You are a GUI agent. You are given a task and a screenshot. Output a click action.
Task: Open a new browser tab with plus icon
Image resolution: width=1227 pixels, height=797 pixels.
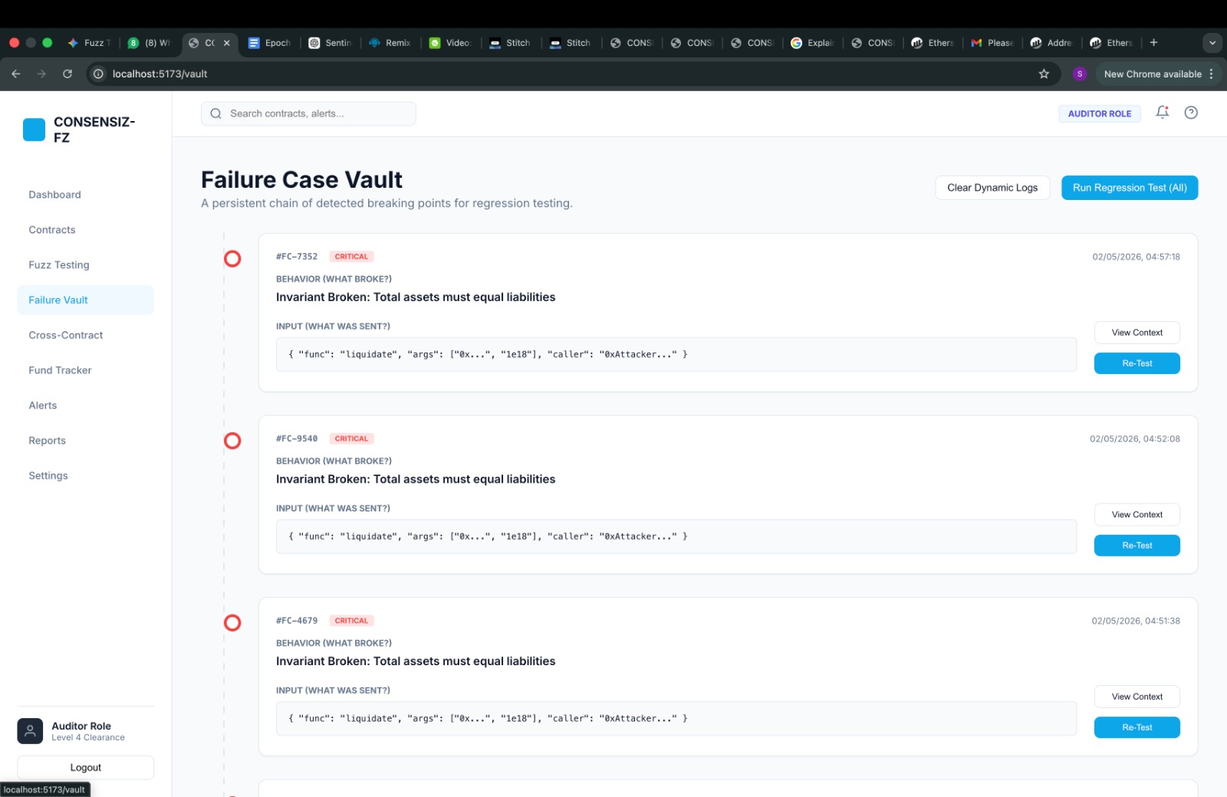[1153, 43]
